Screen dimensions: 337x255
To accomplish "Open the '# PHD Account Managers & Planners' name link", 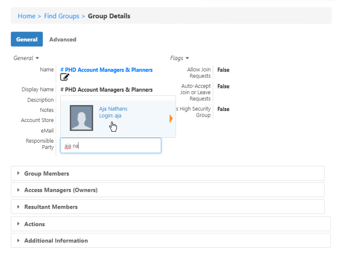I will point(106,70).
